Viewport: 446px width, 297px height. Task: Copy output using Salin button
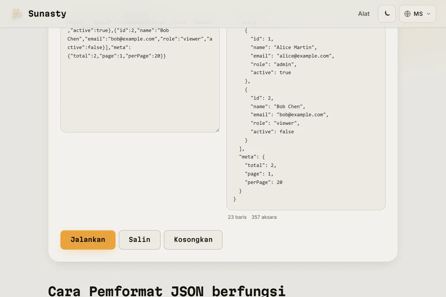[x=139, y=239]
